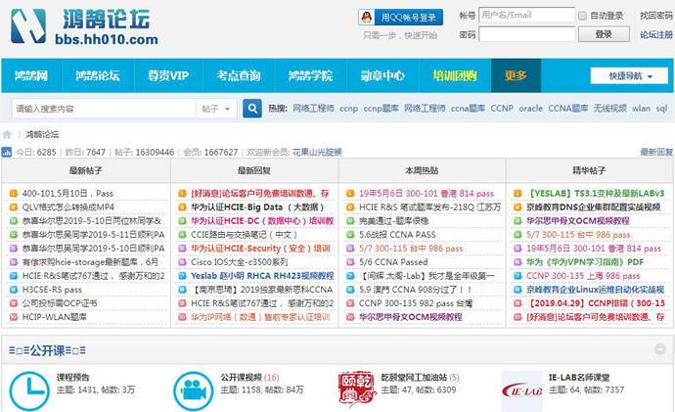Collapse the 公开课 section

[660, 349]
